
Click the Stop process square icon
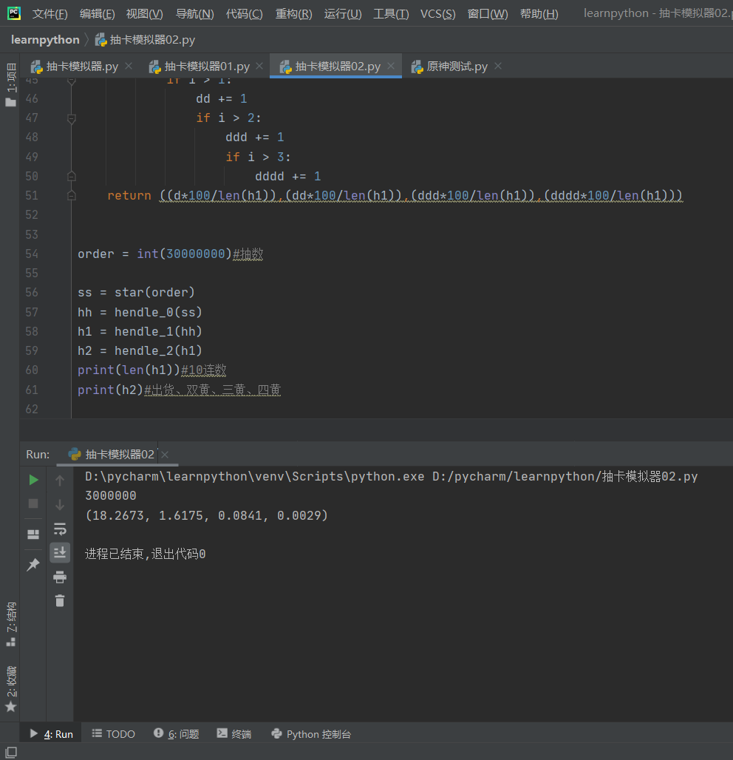click(33, 503)
